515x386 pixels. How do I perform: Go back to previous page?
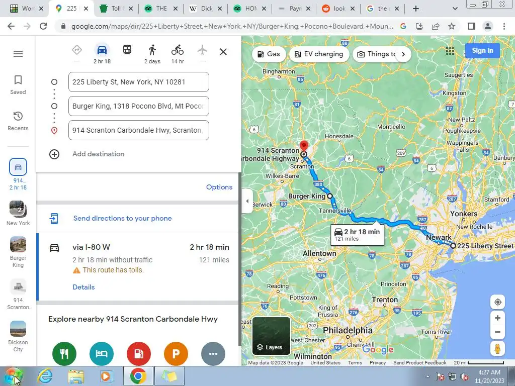point(11,26)
